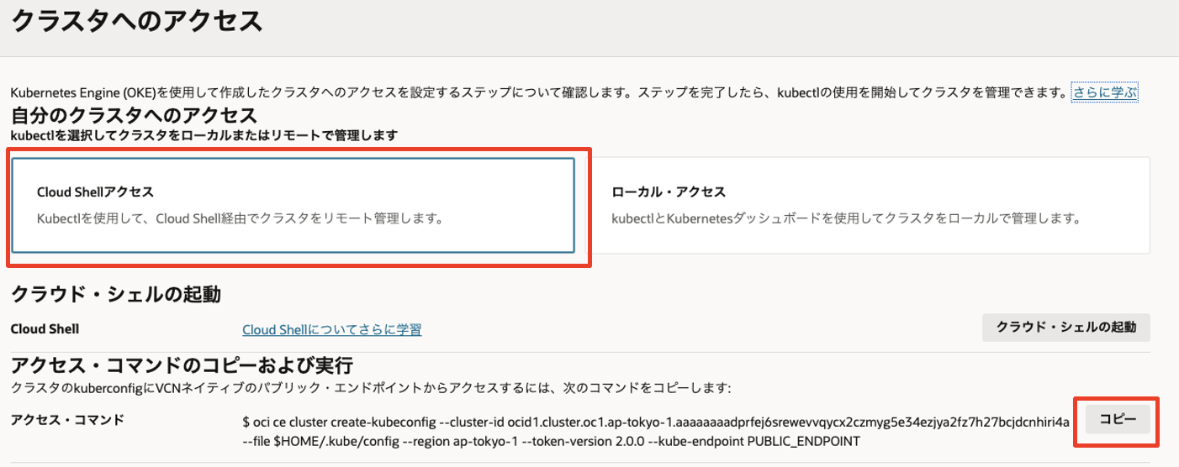This screenshot has height=467, width=1179.
Task: Click the コピー button for access command
Action: point(1118,419)
